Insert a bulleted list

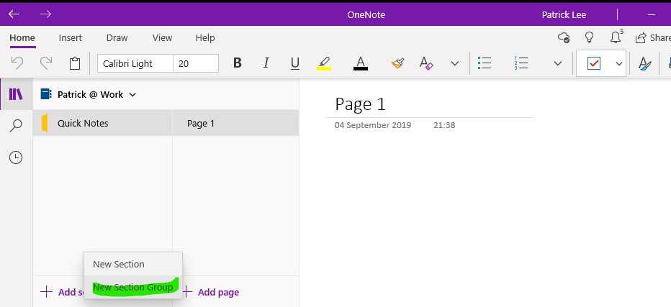tap(485, 63)
